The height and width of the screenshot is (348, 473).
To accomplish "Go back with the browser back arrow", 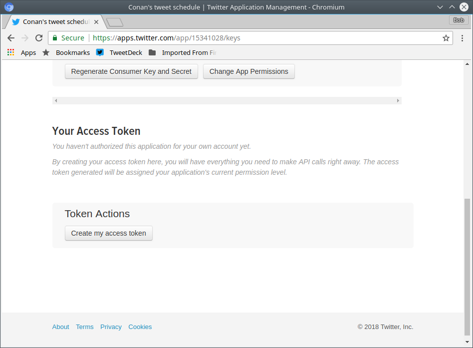I will 11,38.
